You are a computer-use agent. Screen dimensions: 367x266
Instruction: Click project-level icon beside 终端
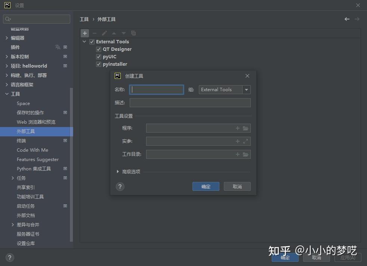coord(65,140)
